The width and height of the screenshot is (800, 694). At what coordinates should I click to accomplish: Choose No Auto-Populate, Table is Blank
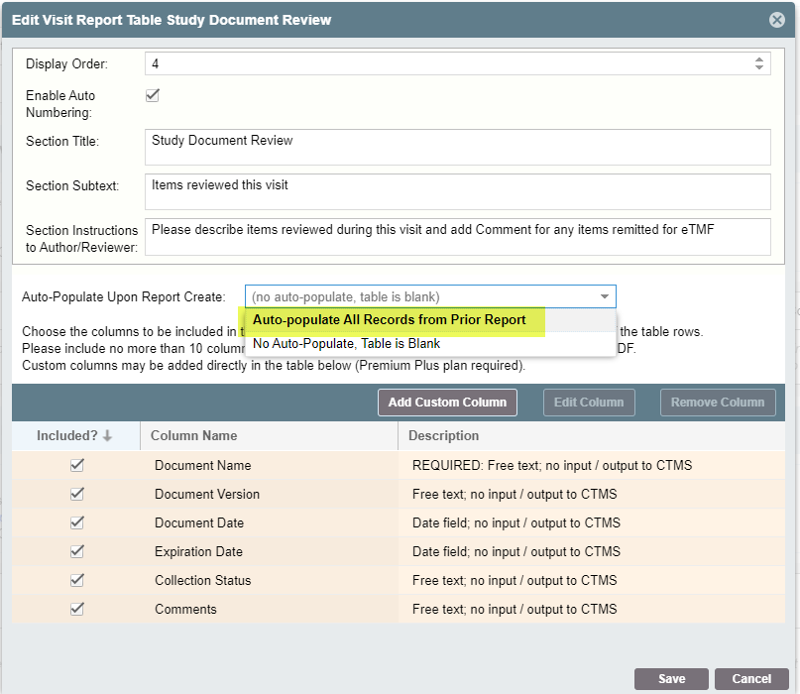click(346, 344)
